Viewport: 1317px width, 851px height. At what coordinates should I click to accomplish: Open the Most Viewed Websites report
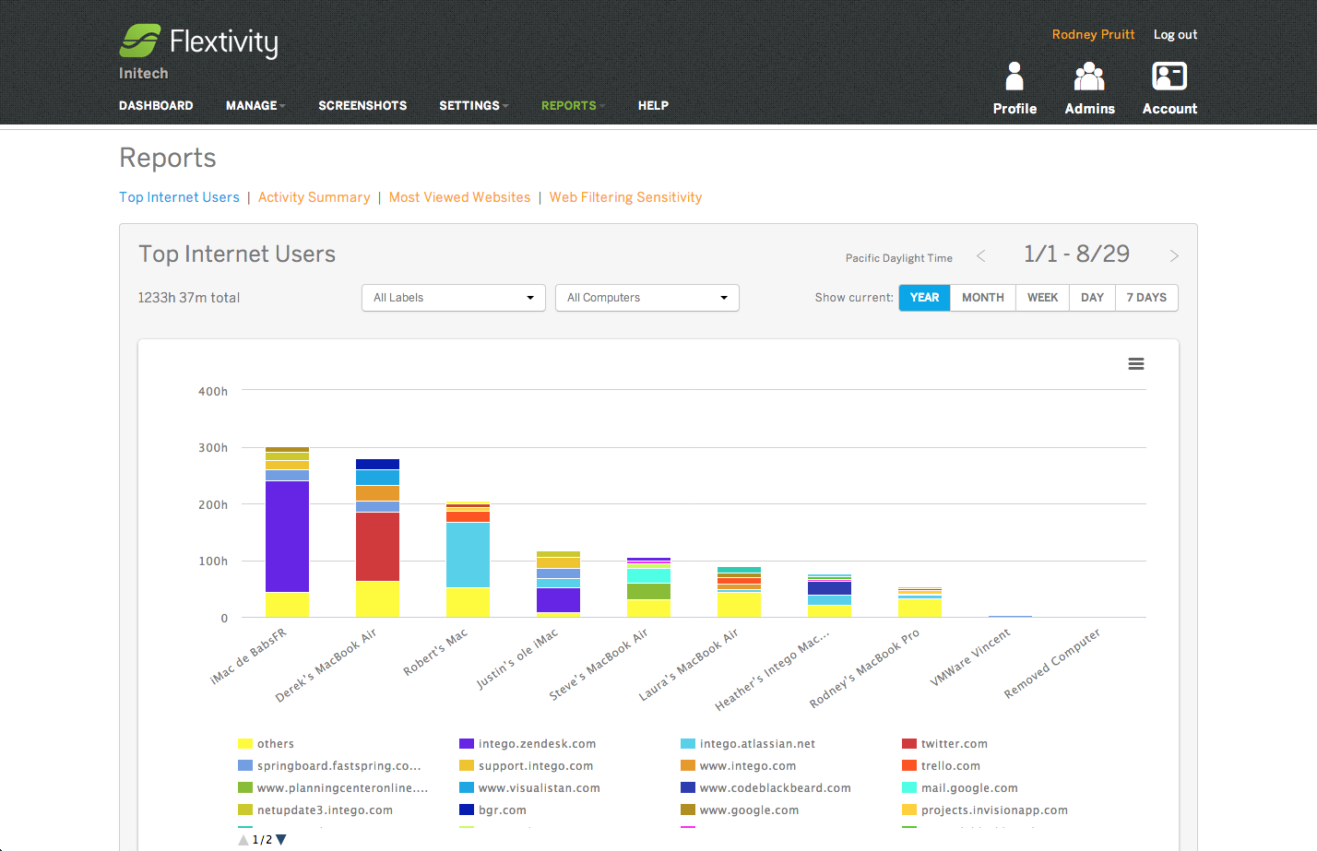pyautogui.click(x=459, y=196)
